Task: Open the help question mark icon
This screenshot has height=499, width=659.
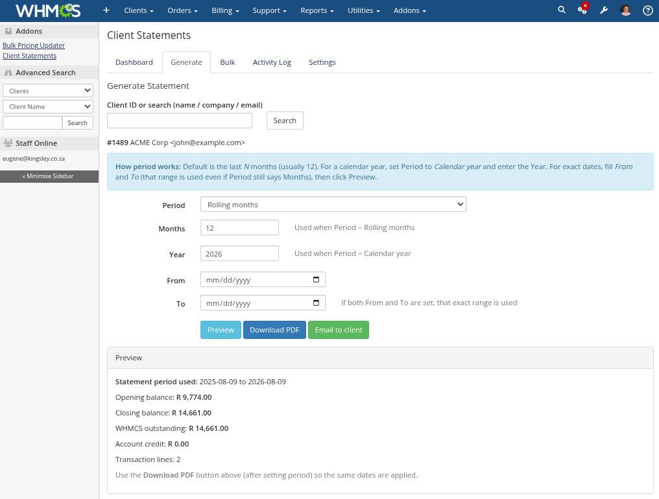Action: [648, 10]
